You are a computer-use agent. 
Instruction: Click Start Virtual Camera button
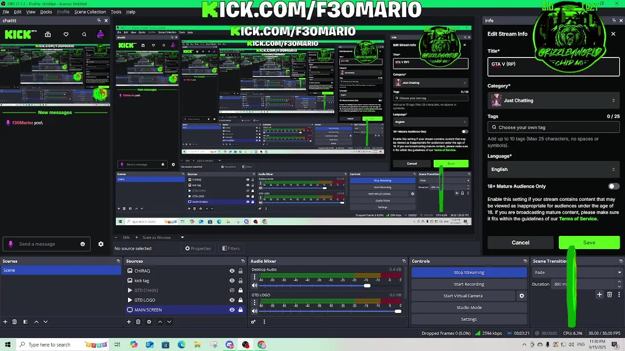(x=463, y=296)
